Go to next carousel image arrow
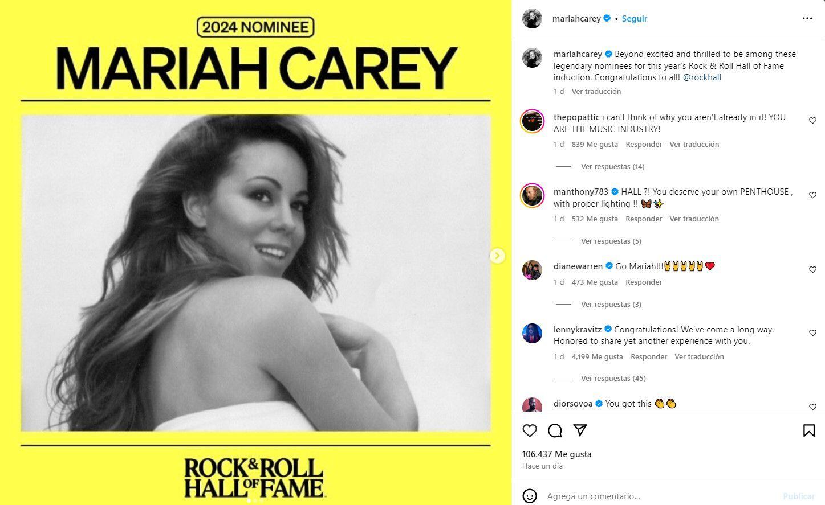This screenshot has width=825, height=505. (497, 256)
